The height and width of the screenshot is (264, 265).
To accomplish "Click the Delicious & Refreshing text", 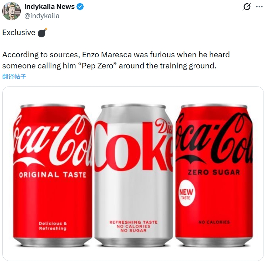I will (53, 226).
